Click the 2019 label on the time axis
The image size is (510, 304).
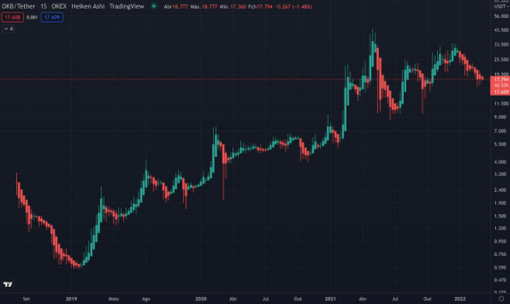[71, 299]
